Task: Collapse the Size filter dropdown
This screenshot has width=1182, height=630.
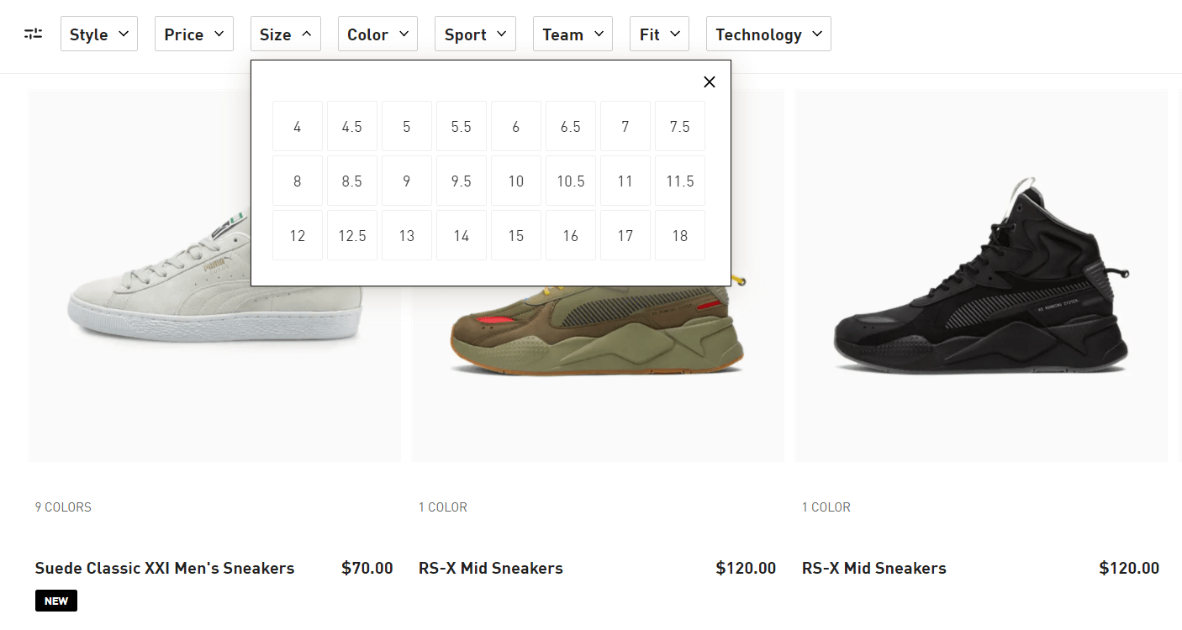Action: click(285, 34)
